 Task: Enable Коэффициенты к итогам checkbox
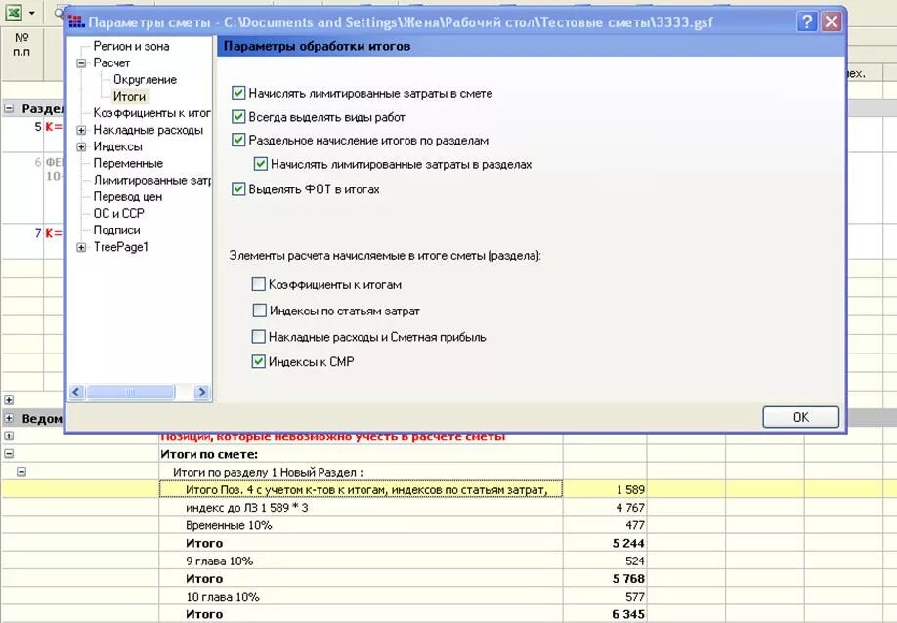pyautogui.click(x=259, y=284)
